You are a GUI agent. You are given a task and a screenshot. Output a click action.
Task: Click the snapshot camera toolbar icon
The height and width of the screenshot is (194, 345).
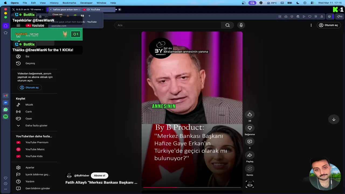[x=286, y=16]
